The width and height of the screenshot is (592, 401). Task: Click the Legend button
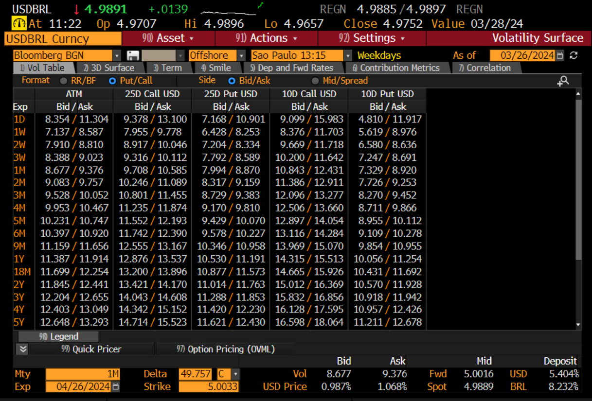59,336
